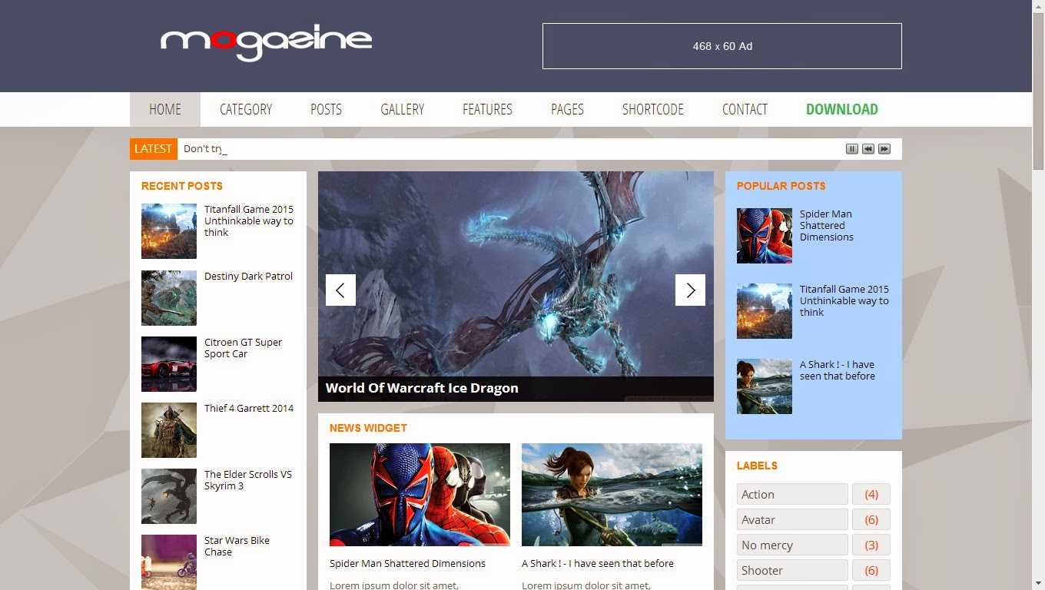Open Thief 4 Garrett 2014 post
The image size is (1045, 590).
[249, 408]
